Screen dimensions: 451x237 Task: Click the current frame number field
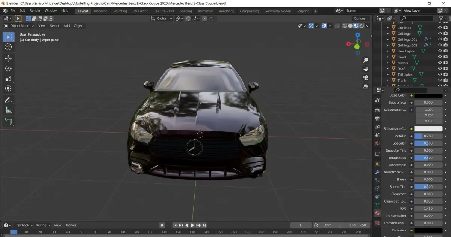tap(301, 225)
